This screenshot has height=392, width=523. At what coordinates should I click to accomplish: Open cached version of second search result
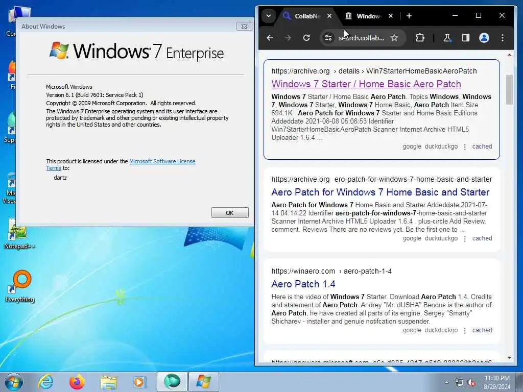click(x=482, y=238)
